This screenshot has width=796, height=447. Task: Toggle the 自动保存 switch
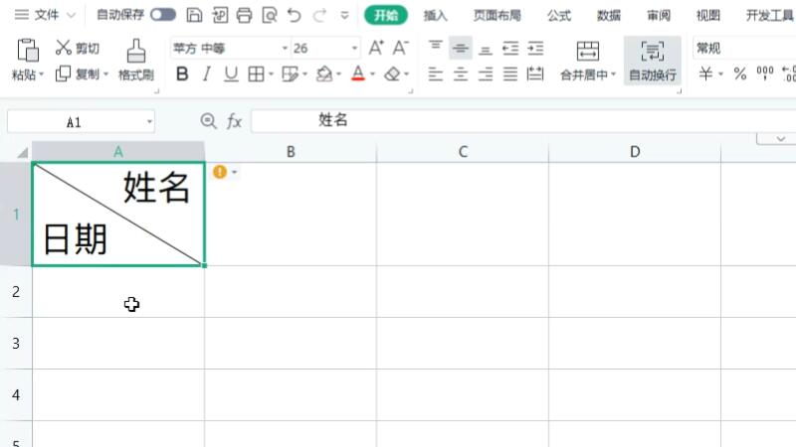pos(163,15)
